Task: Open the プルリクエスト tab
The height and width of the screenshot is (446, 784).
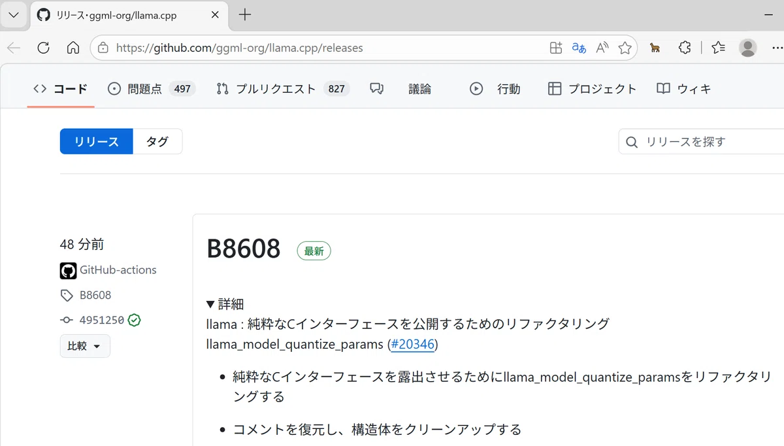Action: [x=282, y=89]
